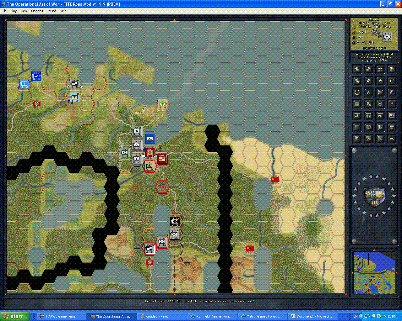Image resolution: width=402 pixels, height=321 pixels.
Task: Click the "86th Inf Div" formation name
Action: (374, 23)
